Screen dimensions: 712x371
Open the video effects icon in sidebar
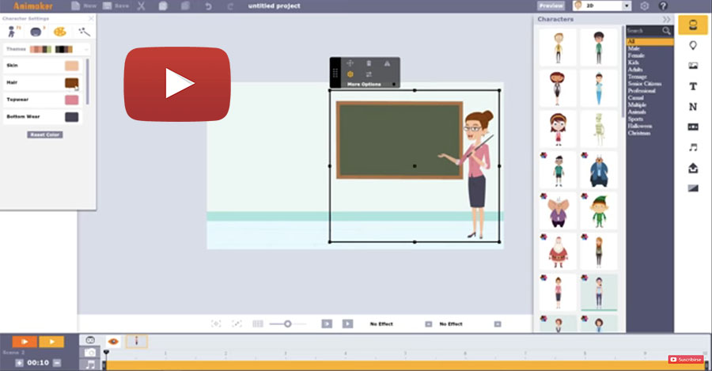click(693, 127)
